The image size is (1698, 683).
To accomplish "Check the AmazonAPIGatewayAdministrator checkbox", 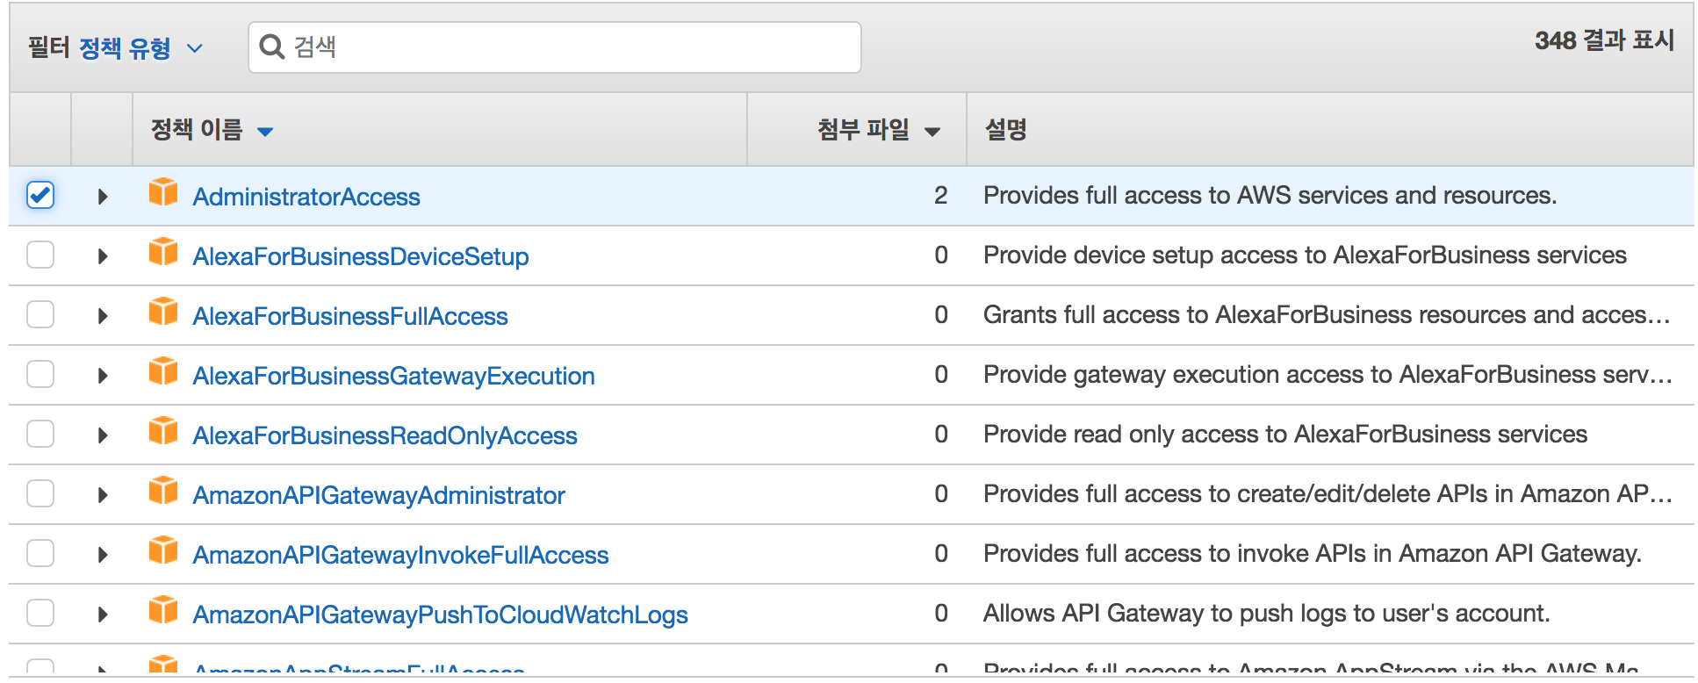I will [x=40, y=493].
